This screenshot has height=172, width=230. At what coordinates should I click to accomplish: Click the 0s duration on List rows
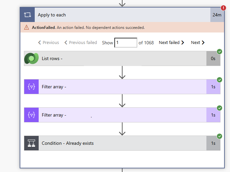[213, 58]
